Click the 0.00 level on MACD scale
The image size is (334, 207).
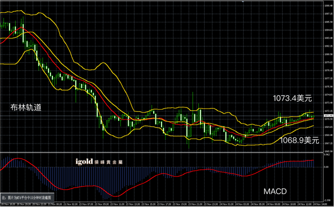(x=326, y=167)
